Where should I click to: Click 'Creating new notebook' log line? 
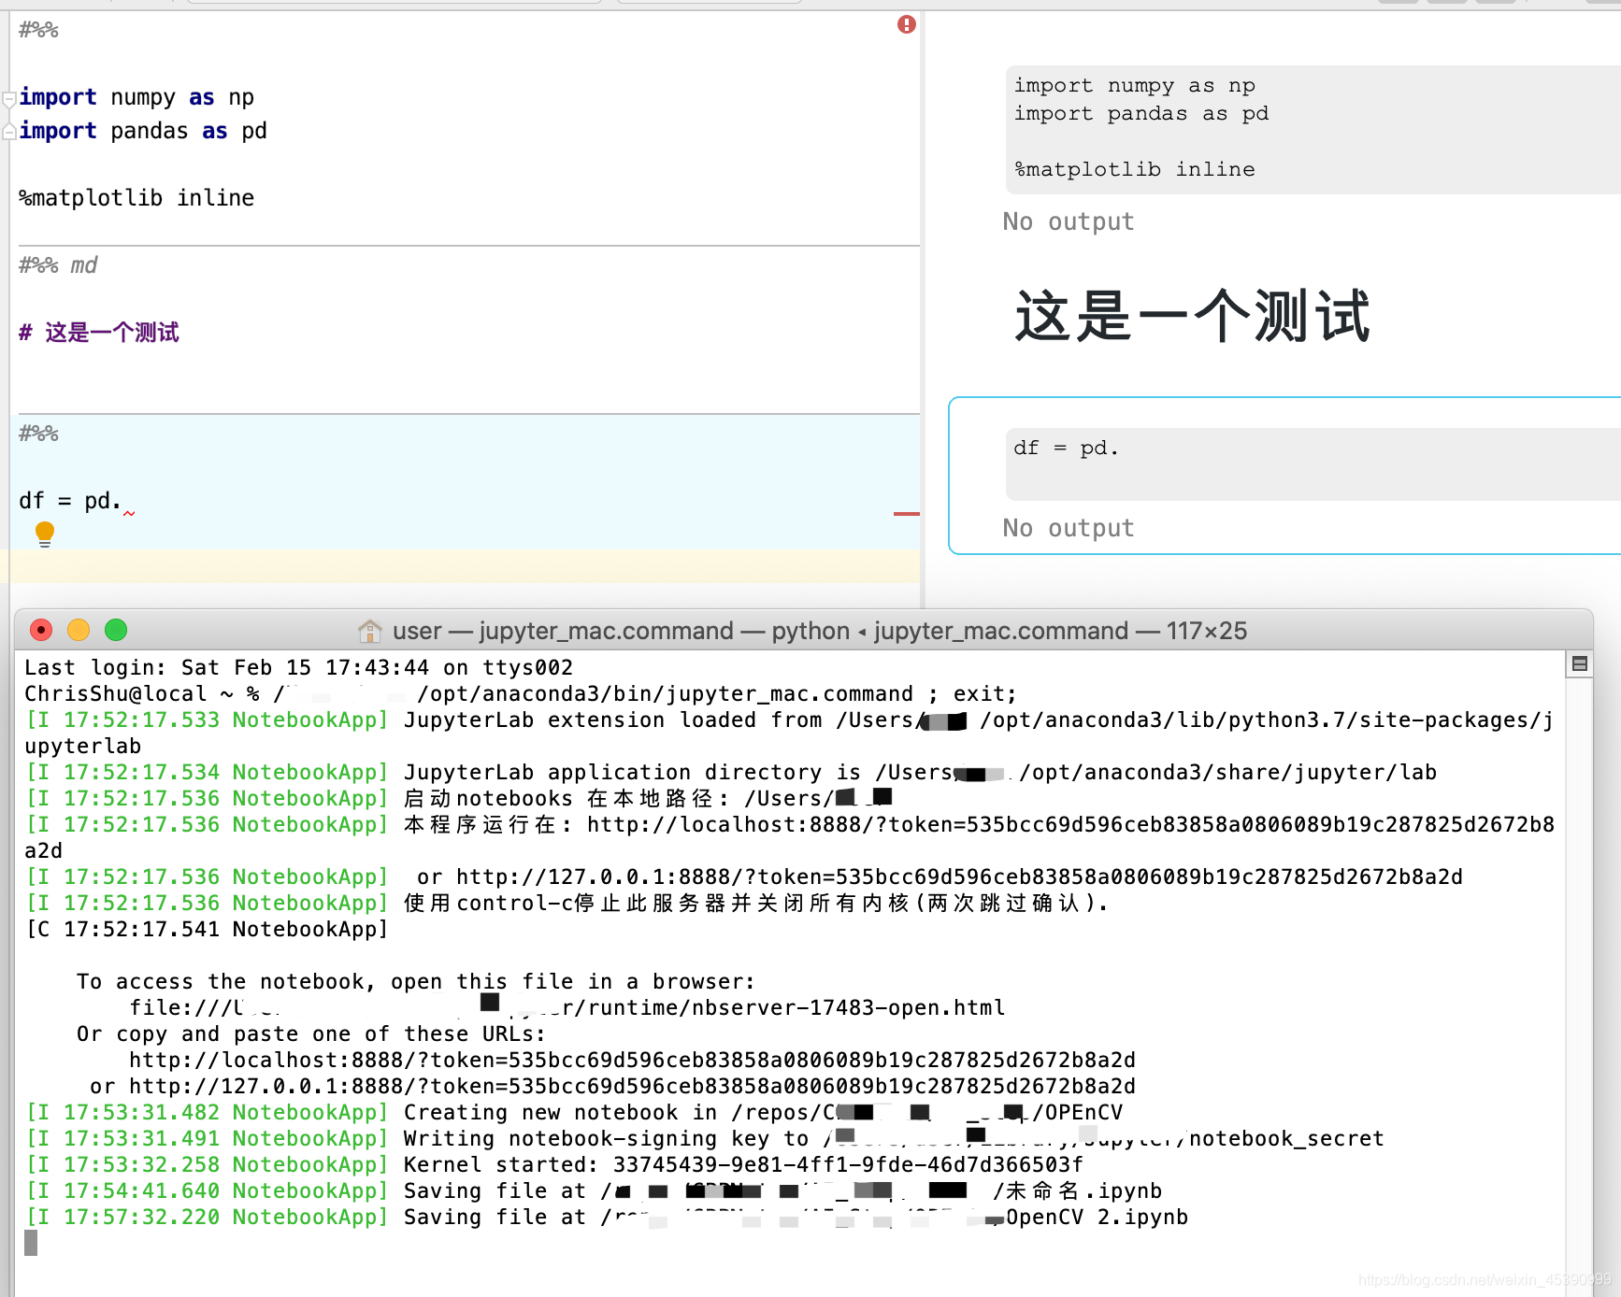point(574,1112)
